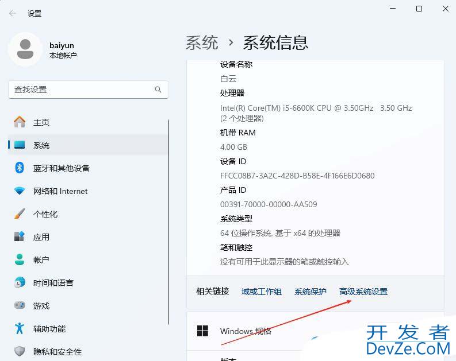Viewport: 456px width, 361px height.
Task: Click the Wi-Fi network icon
Action: click(x=20, y=191)
